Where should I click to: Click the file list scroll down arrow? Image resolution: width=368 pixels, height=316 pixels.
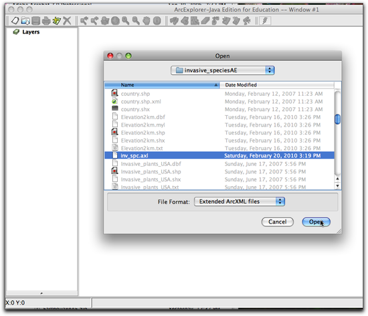coord(337,186)
